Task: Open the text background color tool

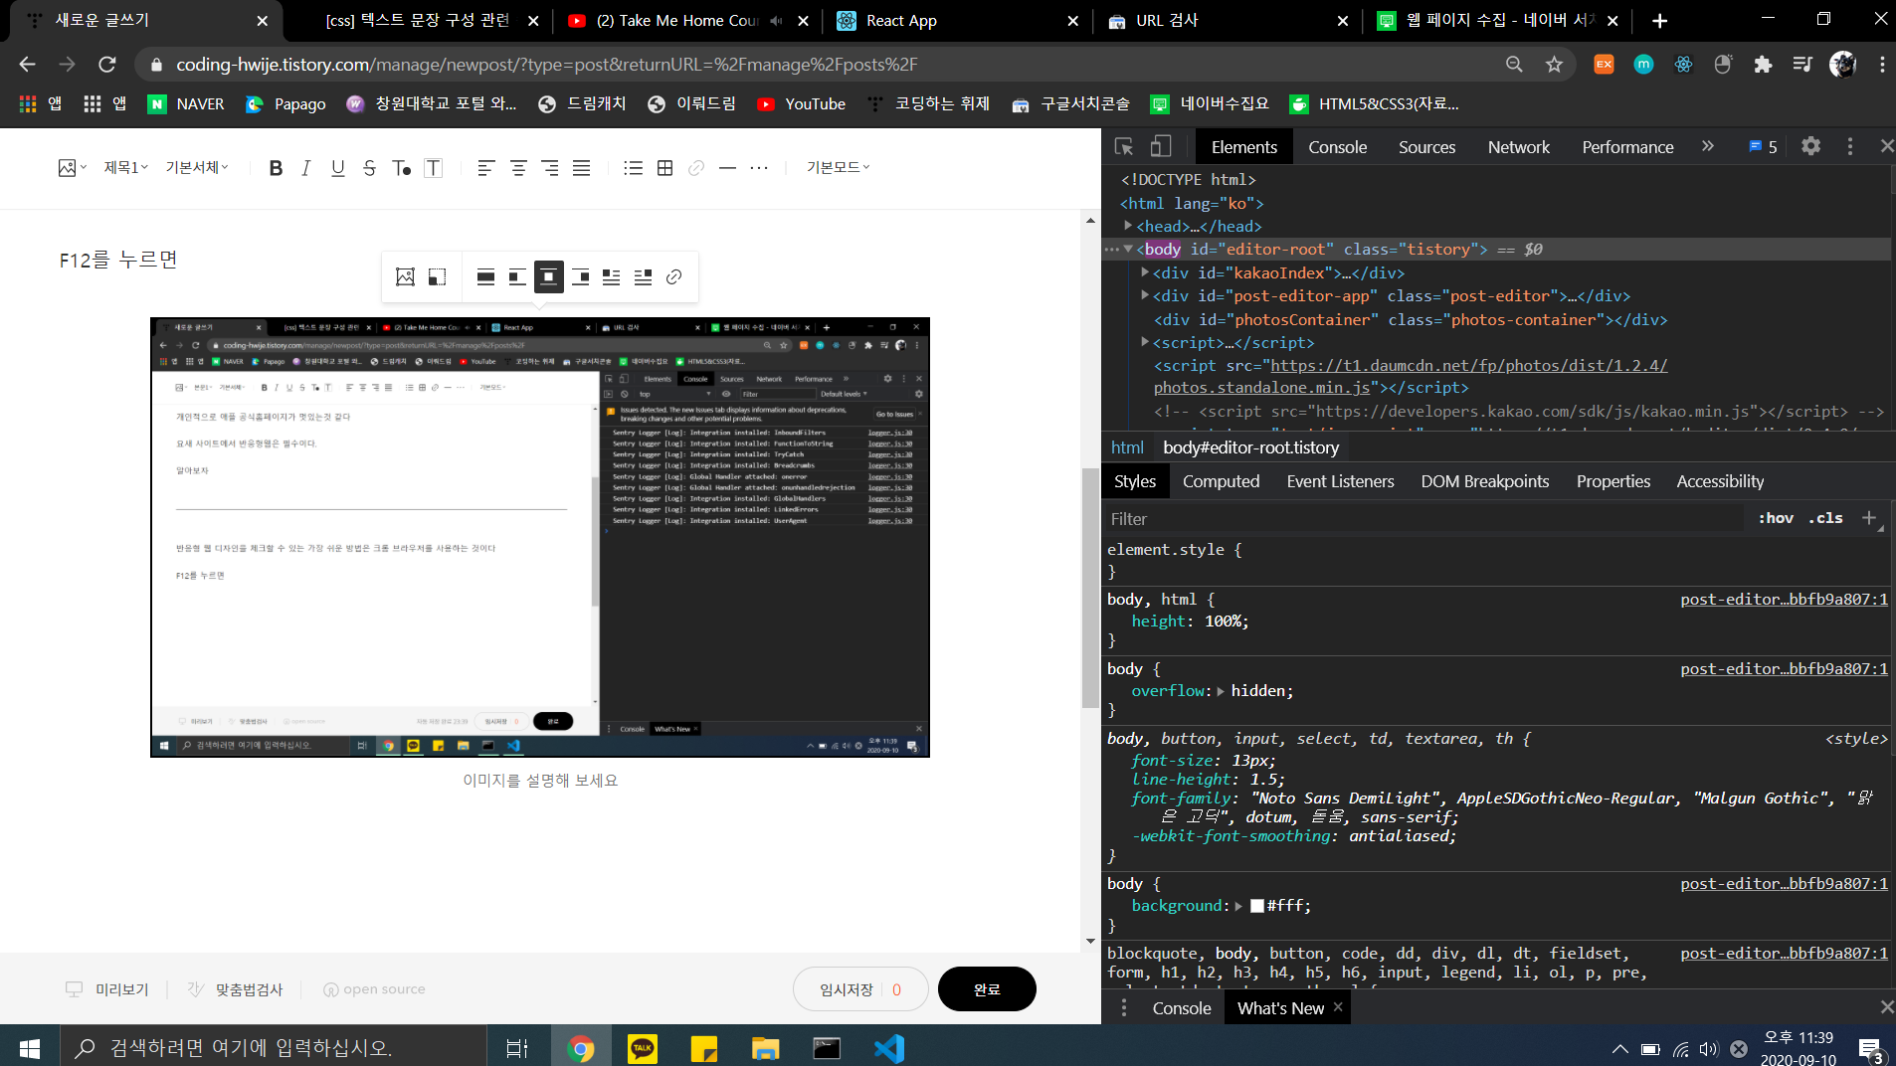Action: click(433, 168)
